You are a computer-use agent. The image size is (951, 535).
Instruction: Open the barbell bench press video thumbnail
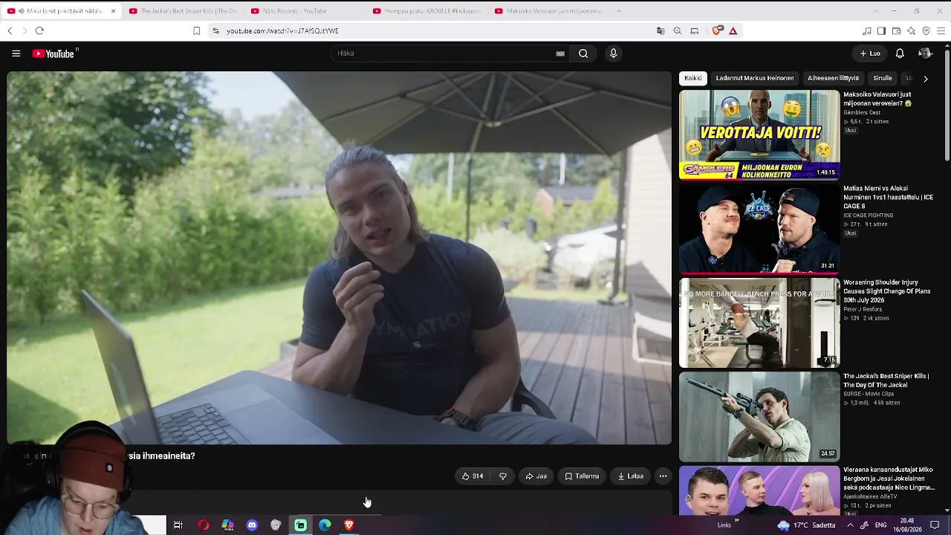click(759, 322)
